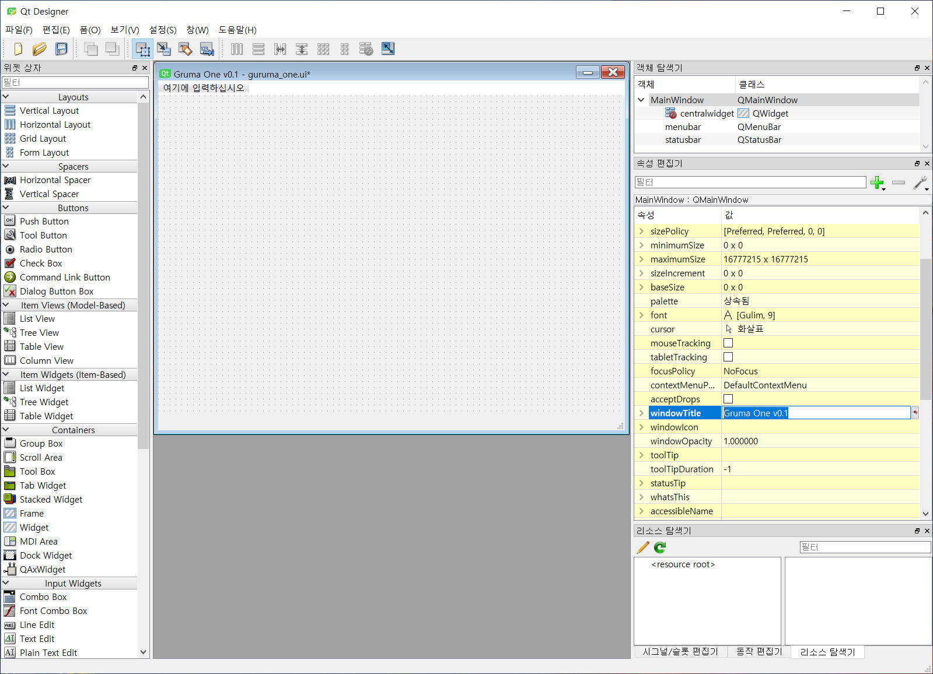
Task: Click the pencil Edit Resources icon
Action: click(643, 547)
